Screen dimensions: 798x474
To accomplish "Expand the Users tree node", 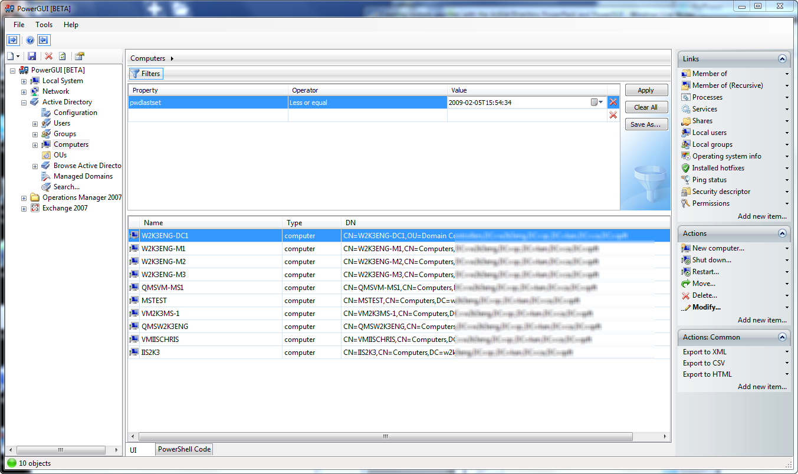I will [x=35, y=124].
